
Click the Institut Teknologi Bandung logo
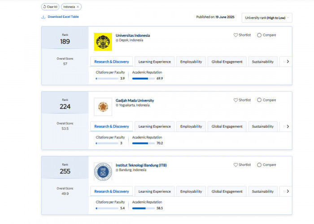tap(103, 172)
